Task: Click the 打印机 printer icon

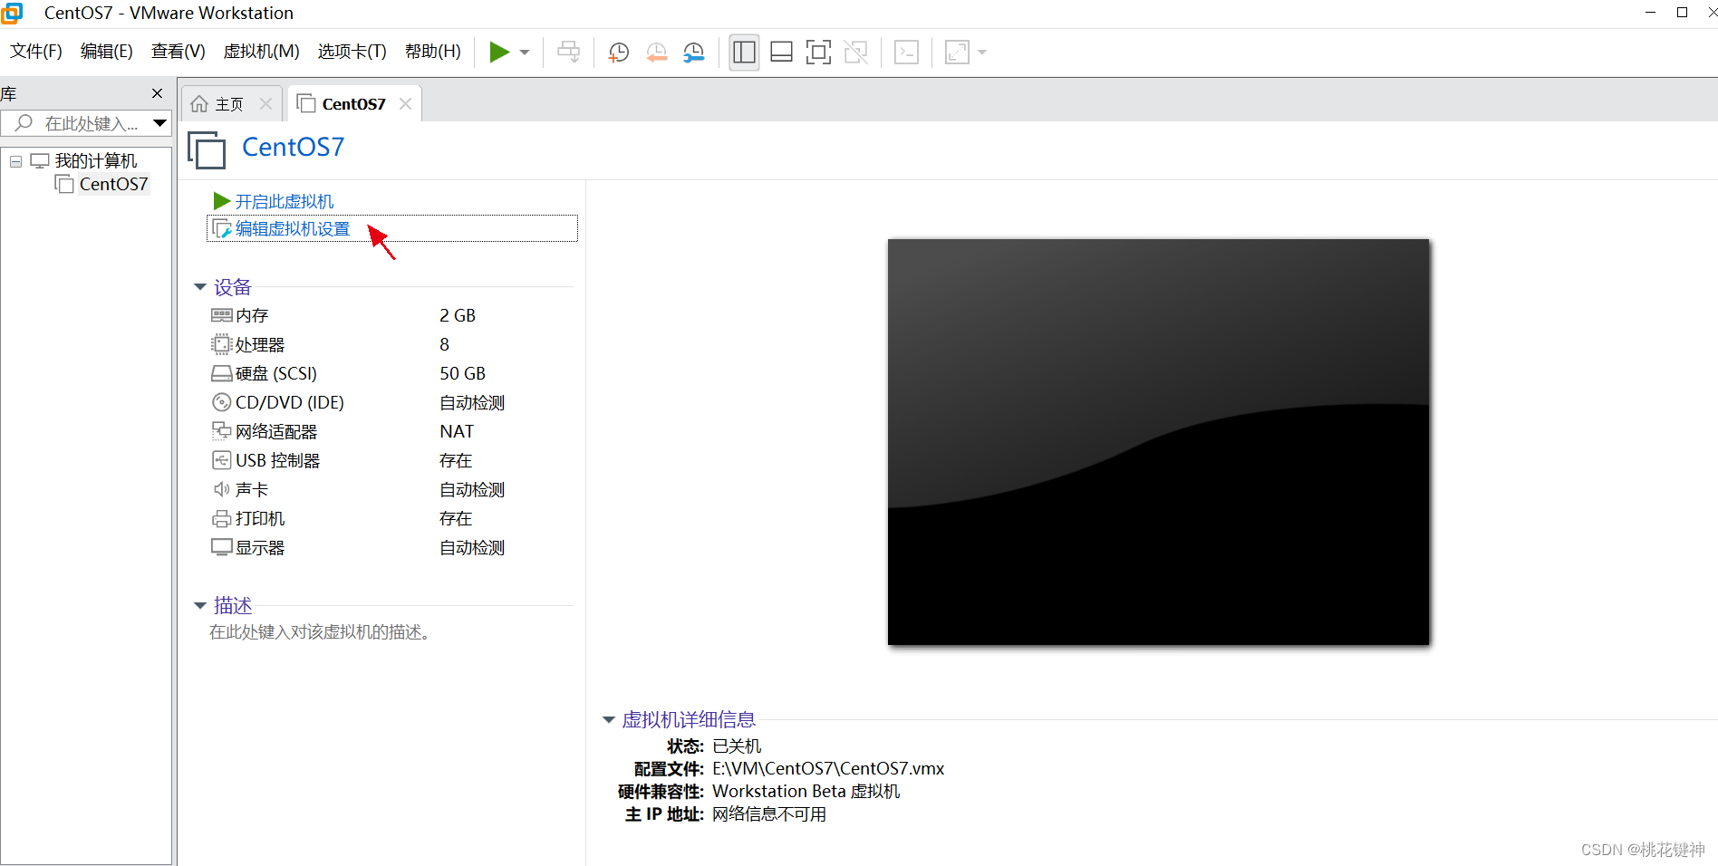Action: click(221, 519)
